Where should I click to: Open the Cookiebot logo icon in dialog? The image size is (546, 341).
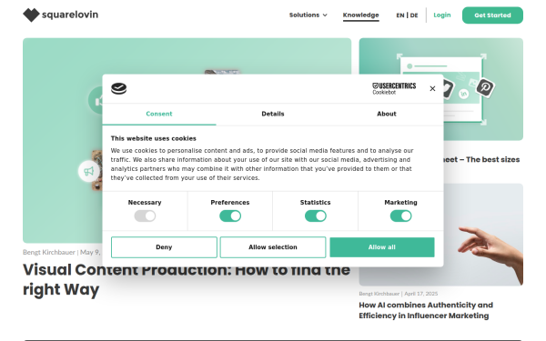pos(118,89)
